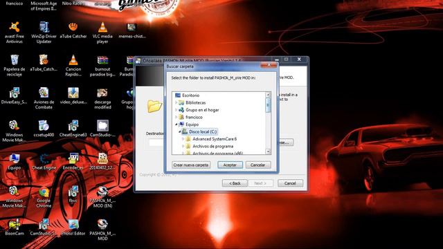The image size is (443, 249).
Task: Expand the francisco tree node arrow
Action: point(177,117)
